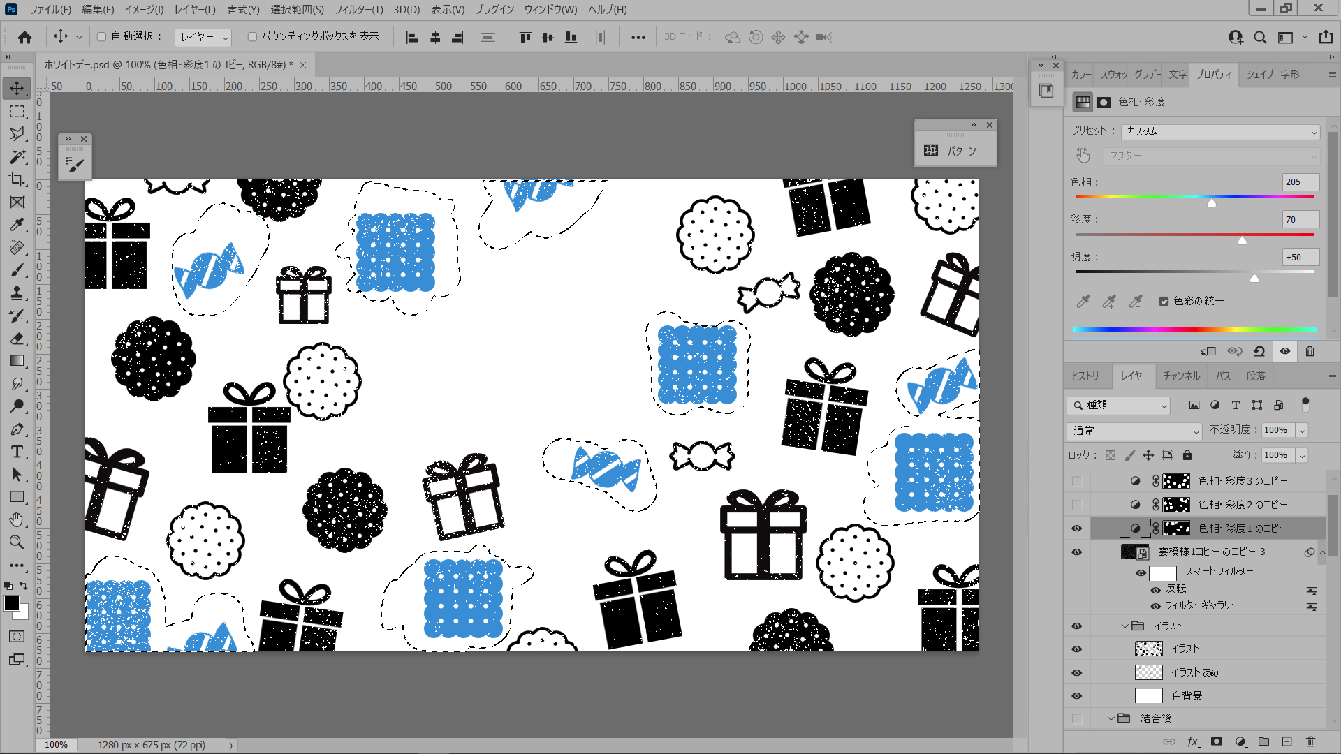
Task: Create new layer with plus icon
Action: point(1287,741)
